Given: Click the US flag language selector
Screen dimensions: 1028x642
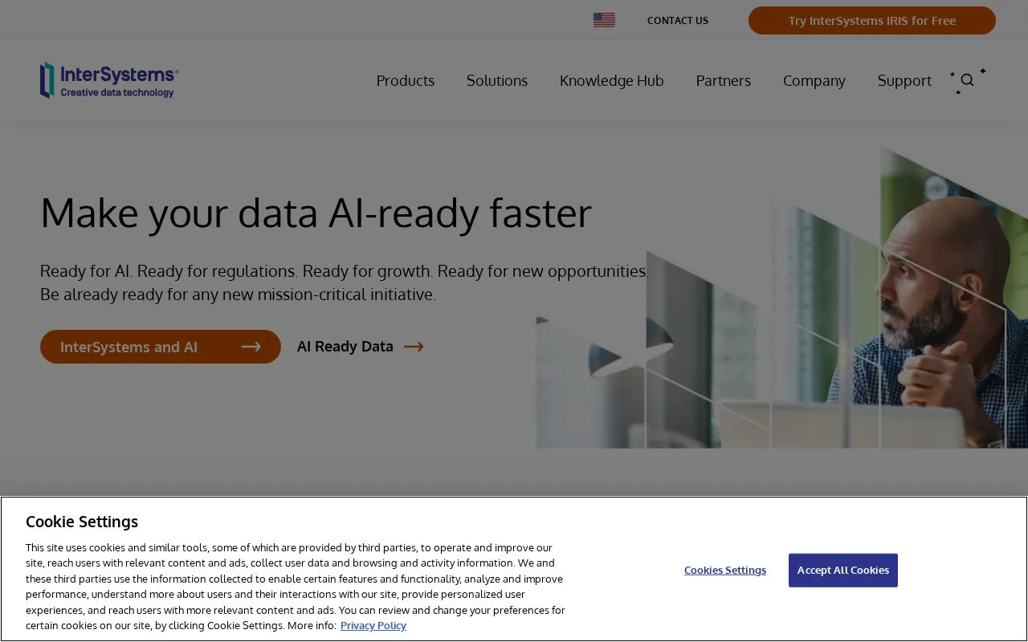Looking at the screenshot, I should tap(604, 20).
